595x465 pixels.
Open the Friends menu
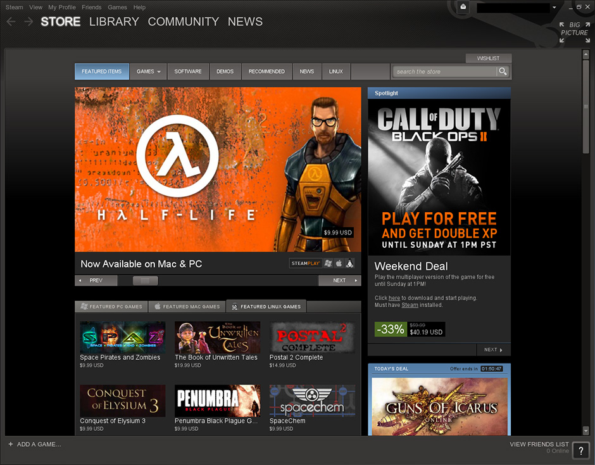[91, 7]
